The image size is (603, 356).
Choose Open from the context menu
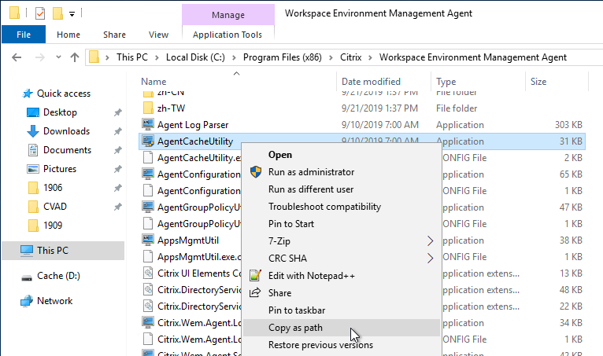342,155
